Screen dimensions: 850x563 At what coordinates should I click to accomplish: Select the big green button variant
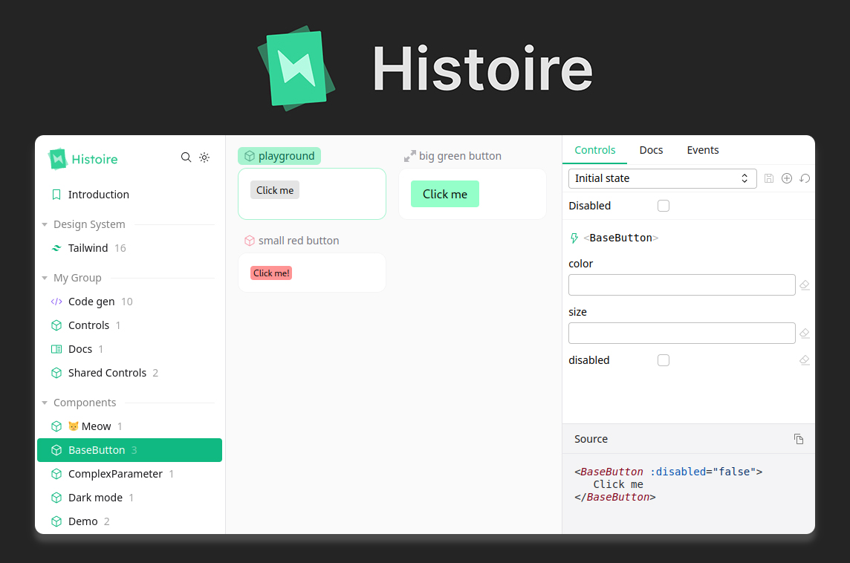point(452,156)
